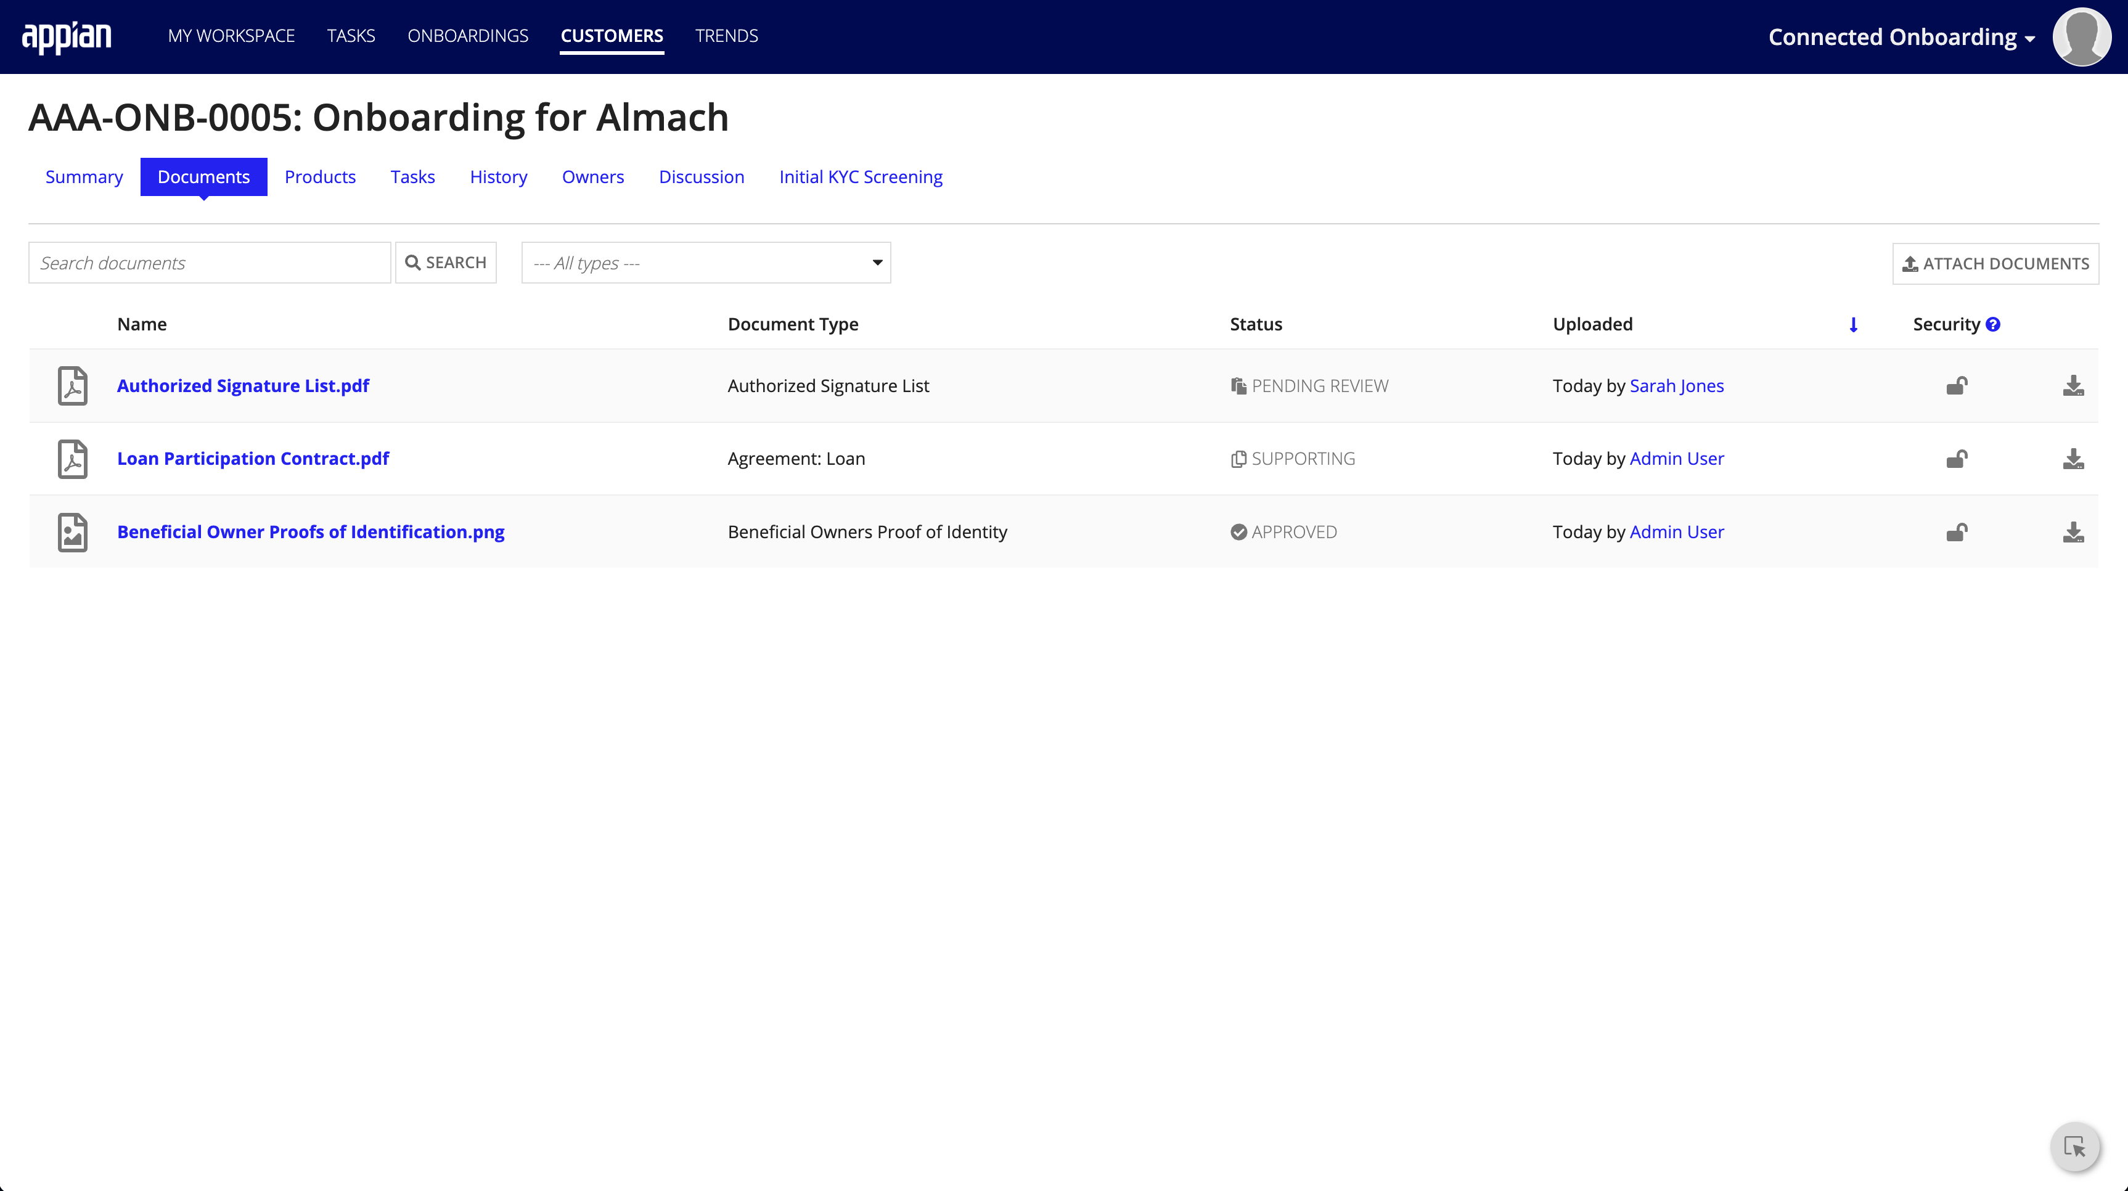The height and width of the screenshot is (1191, 2128).
Task: Switch to the History tab
Action: click(x=499, y=177)
